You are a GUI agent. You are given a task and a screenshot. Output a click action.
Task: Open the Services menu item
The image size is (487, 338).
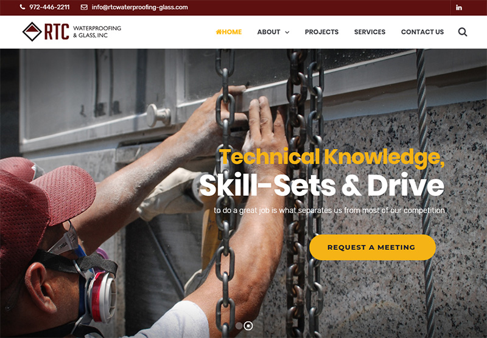pyautogui.click(x=370, y=32)
